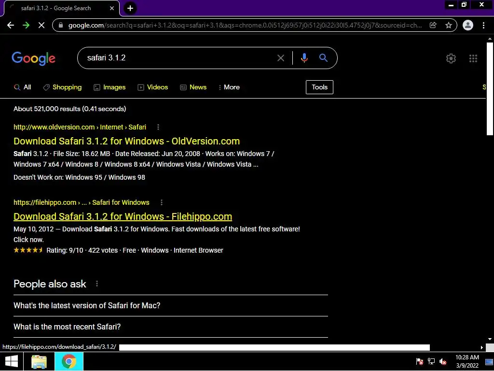
Task: Click the vertical scrollbar thumb
Action: (490, 88)
